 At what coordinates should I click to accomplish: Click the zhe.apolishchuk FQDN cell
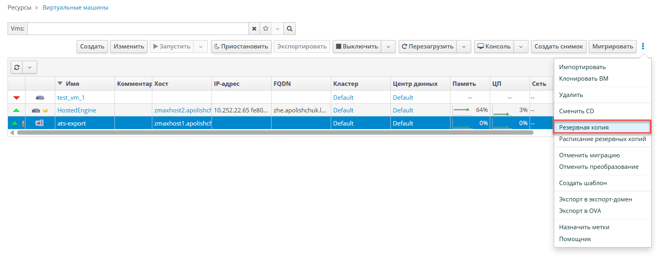click(301, 110)
